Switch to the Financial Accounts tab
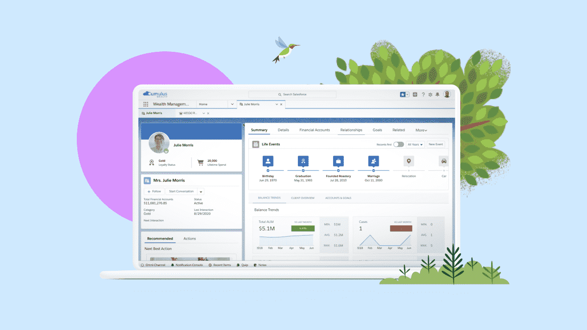 (315, 130)
